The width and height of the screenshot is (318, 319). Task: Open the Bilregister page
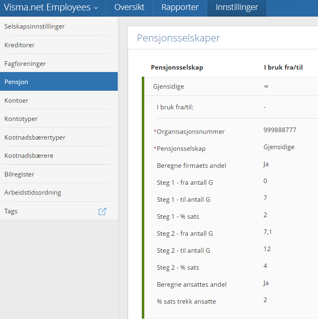(59, 174)
